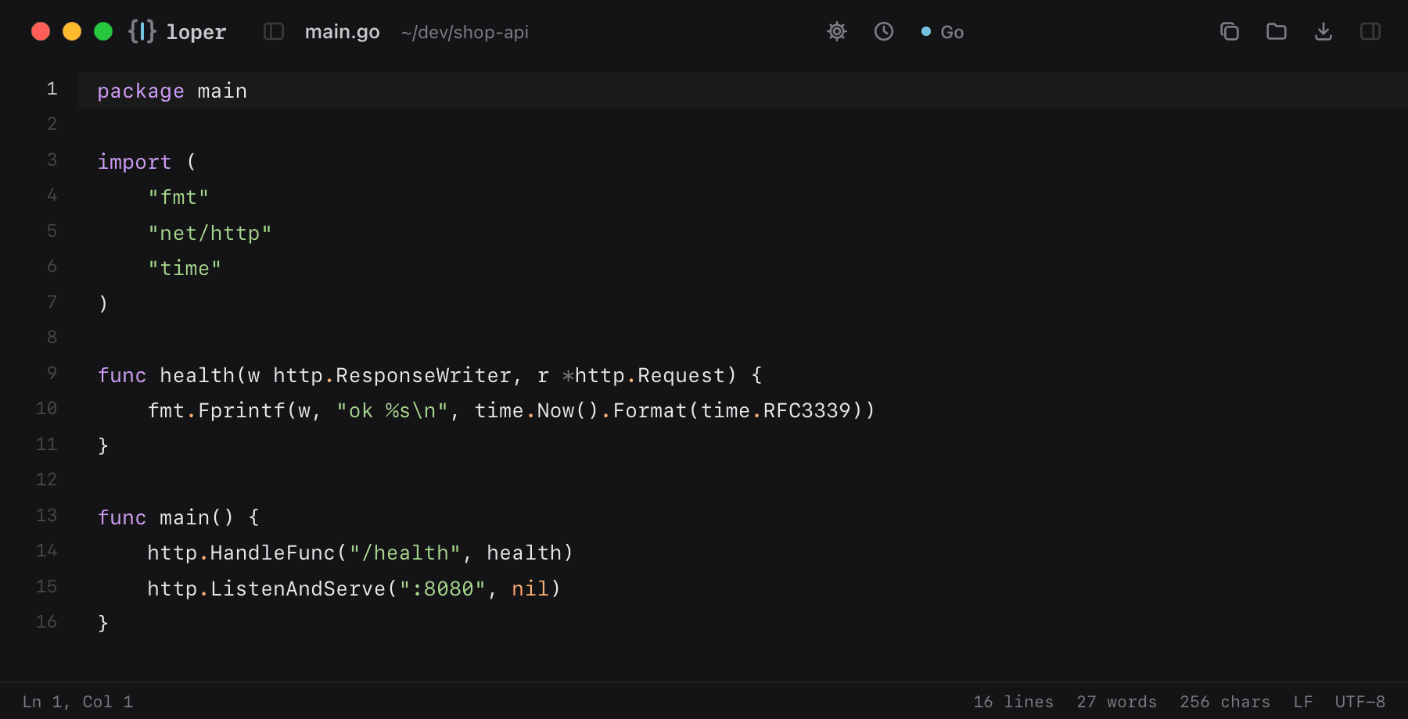The image size is (1408, 719).
Task: Click the ":8080" port string
Action: 443,588
